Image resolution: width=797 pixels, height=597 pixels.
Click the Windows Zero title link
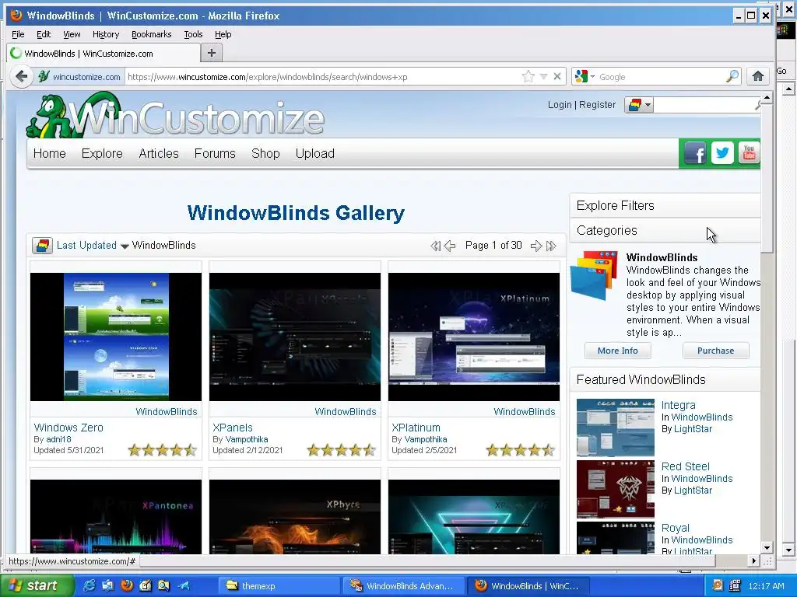(68, 428)
